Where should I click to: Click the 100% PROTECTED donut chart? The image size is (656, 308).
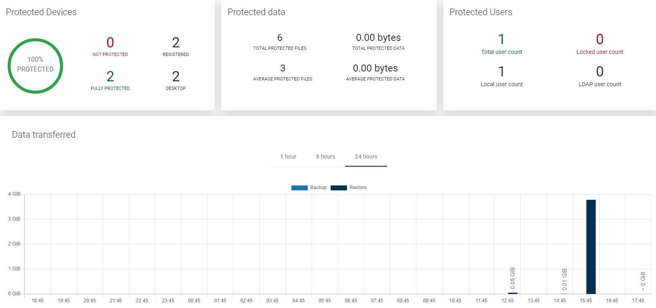pos(35,66)
